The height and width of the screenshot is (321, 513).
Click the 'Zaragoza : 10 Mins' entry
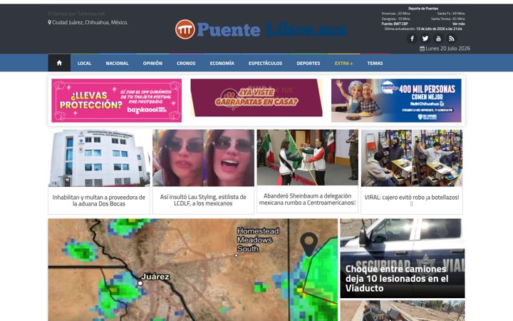[x=395, y=19]
